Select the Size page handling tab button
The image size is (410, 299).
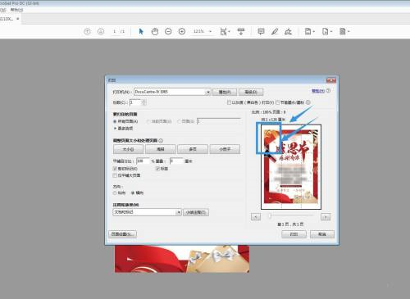point(128,149)
